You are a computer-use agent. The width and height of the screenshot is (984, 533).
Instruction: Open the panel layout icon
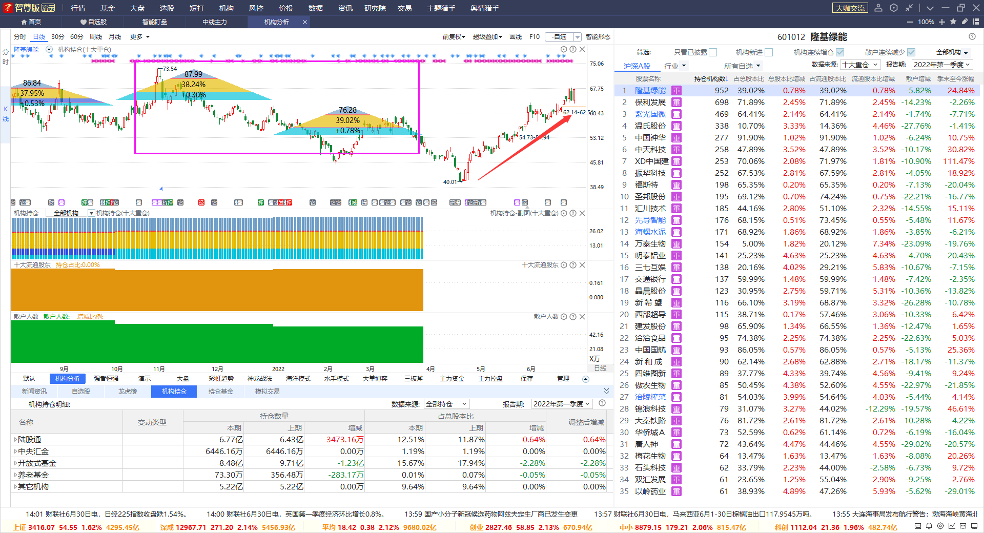click(x=976, y=22)
